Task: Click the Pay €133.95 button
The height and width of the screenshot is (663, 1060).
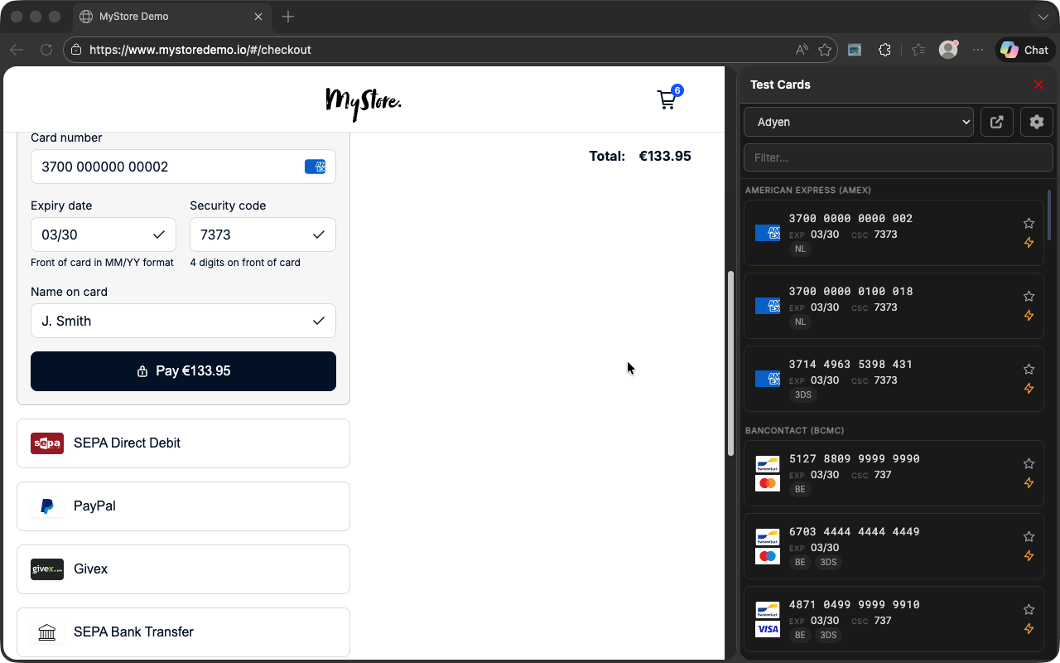Action: [183, 371]
